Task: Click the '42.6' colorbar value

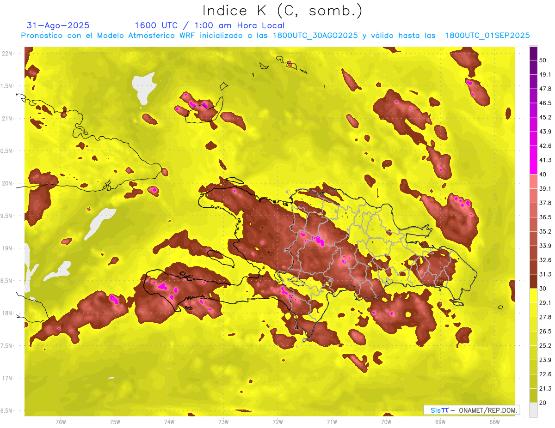Action: click(545, 146)
